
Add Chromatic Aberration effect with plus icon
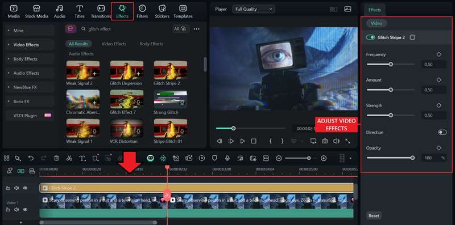point(94,103)
